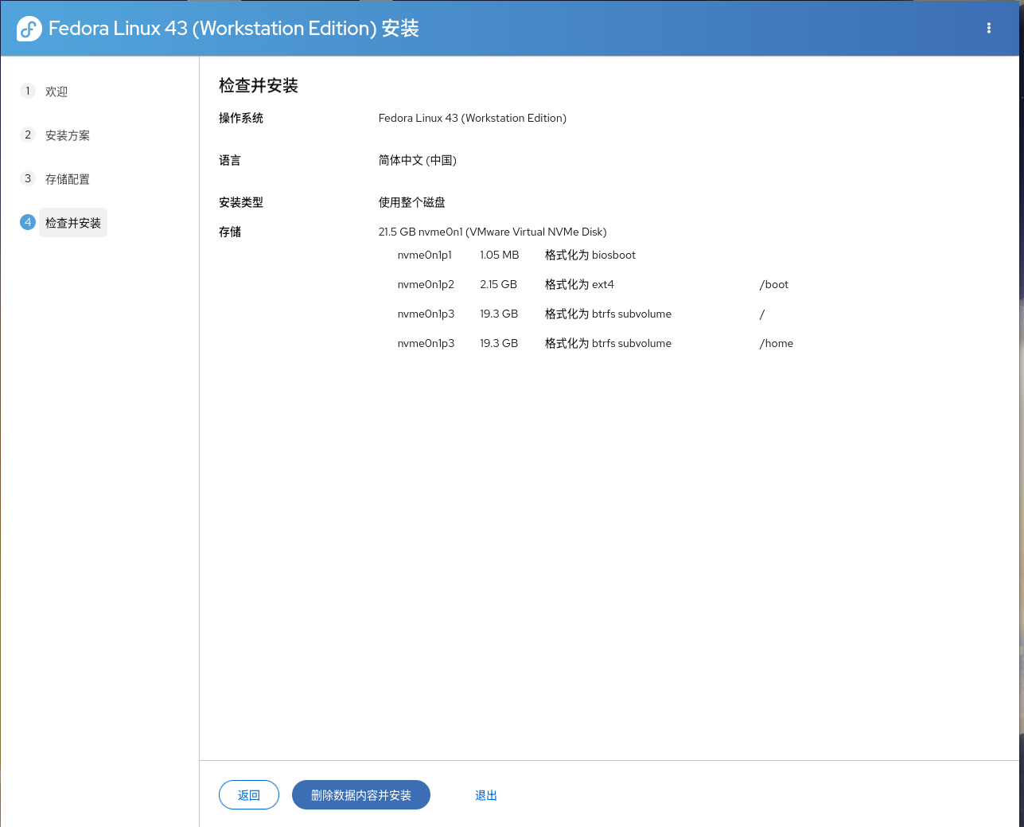
Task: Click the /home mount point
Action: pos(776,343)
